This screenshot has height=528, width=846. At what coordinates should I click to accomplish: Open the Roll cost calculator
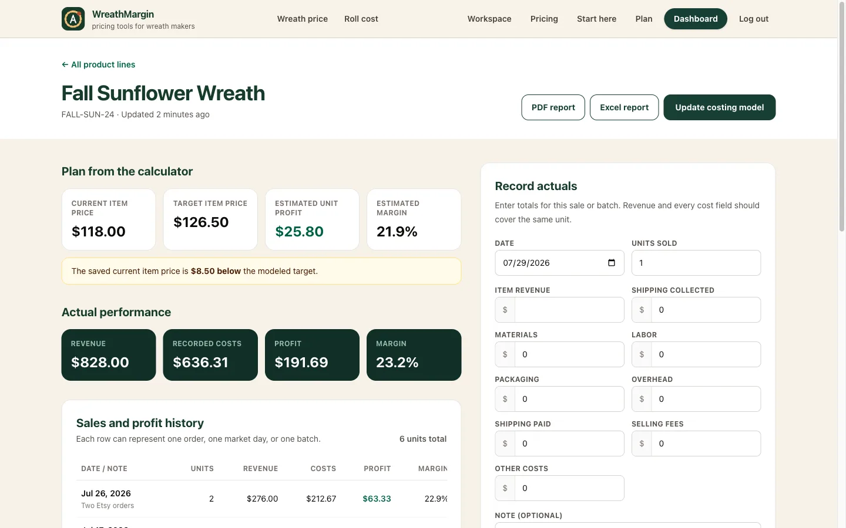pyautogui.click(x=361, y=19)
